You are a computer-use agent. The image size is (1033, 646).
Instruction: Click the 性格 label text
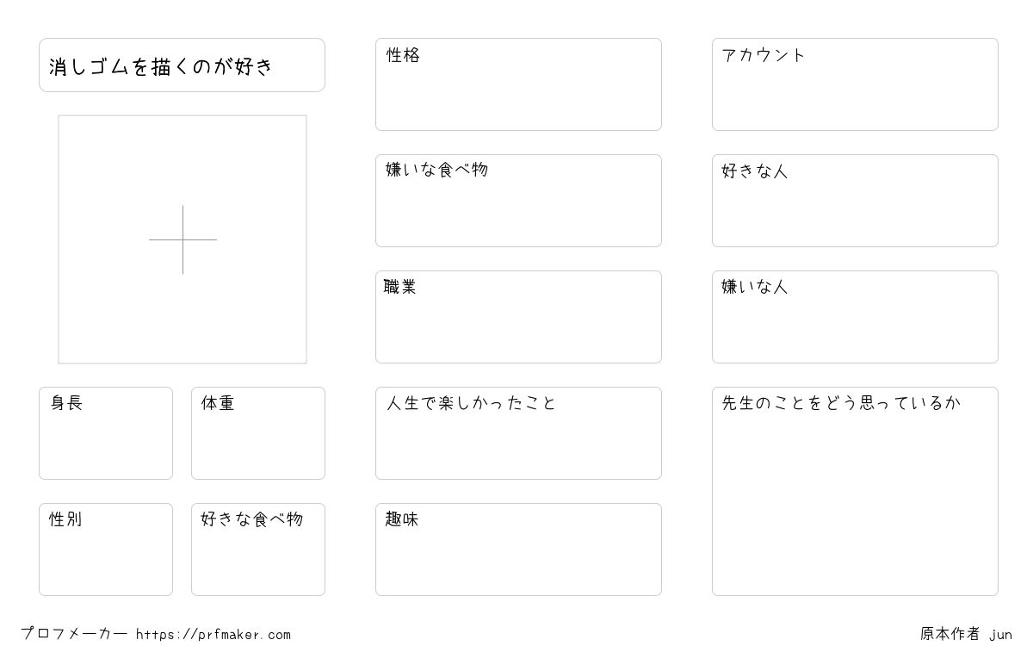point(403,55)
